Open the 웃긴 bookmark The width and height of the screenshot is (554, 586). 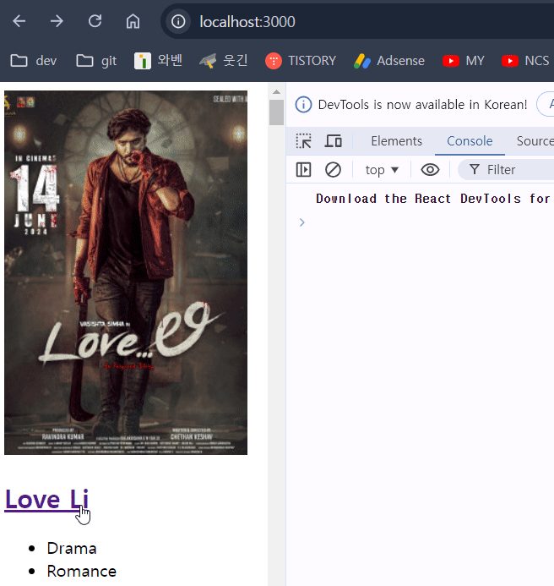point(224,61)
